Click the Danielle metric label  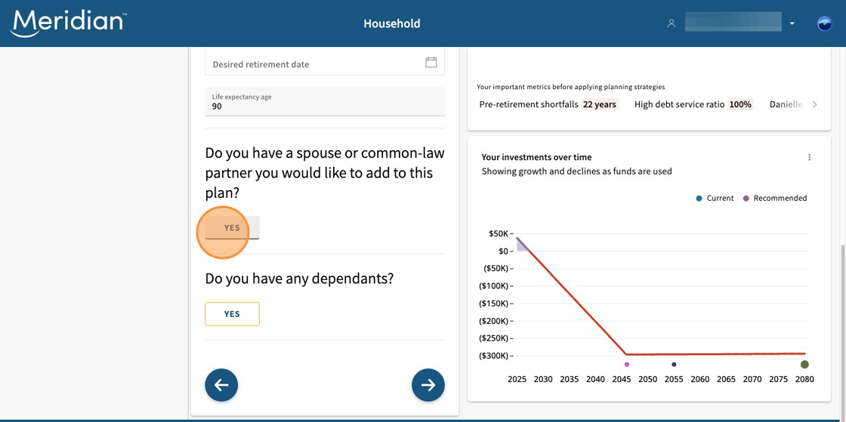click(x=786, y=105)
